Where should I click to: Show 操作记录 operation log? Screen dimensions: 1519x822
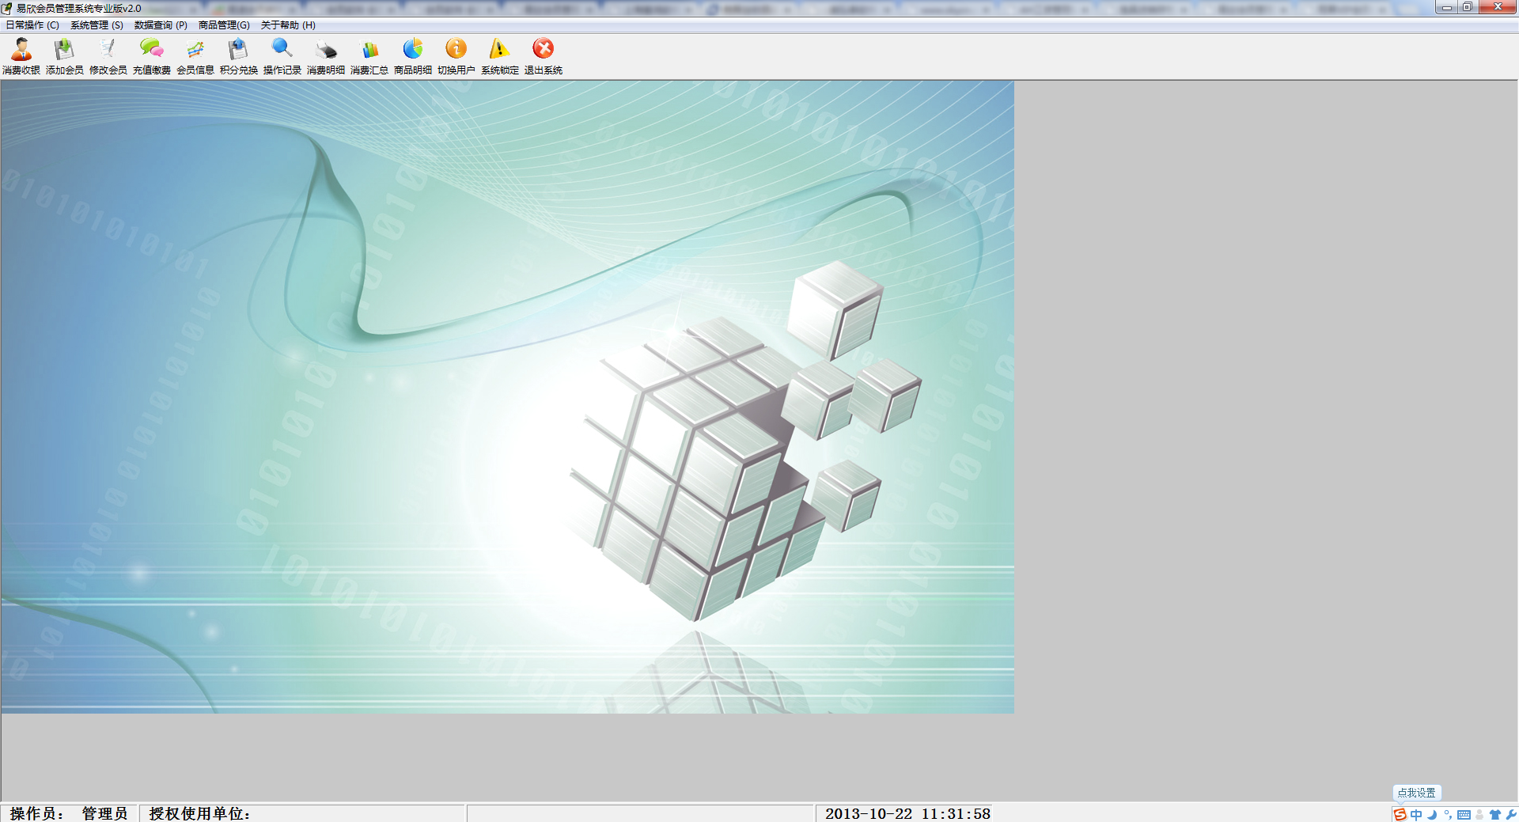click(282, 56)
